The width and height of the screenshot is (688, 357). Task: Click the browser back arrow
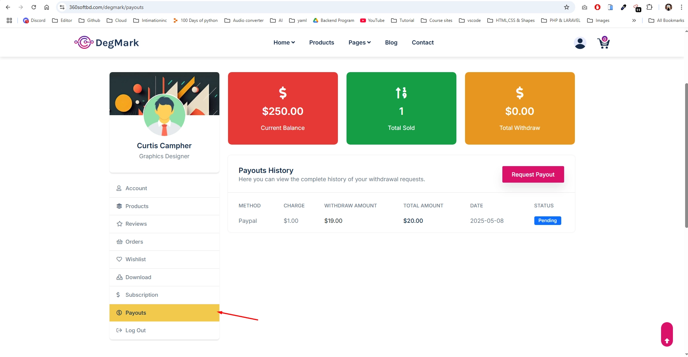click(8, 7)
